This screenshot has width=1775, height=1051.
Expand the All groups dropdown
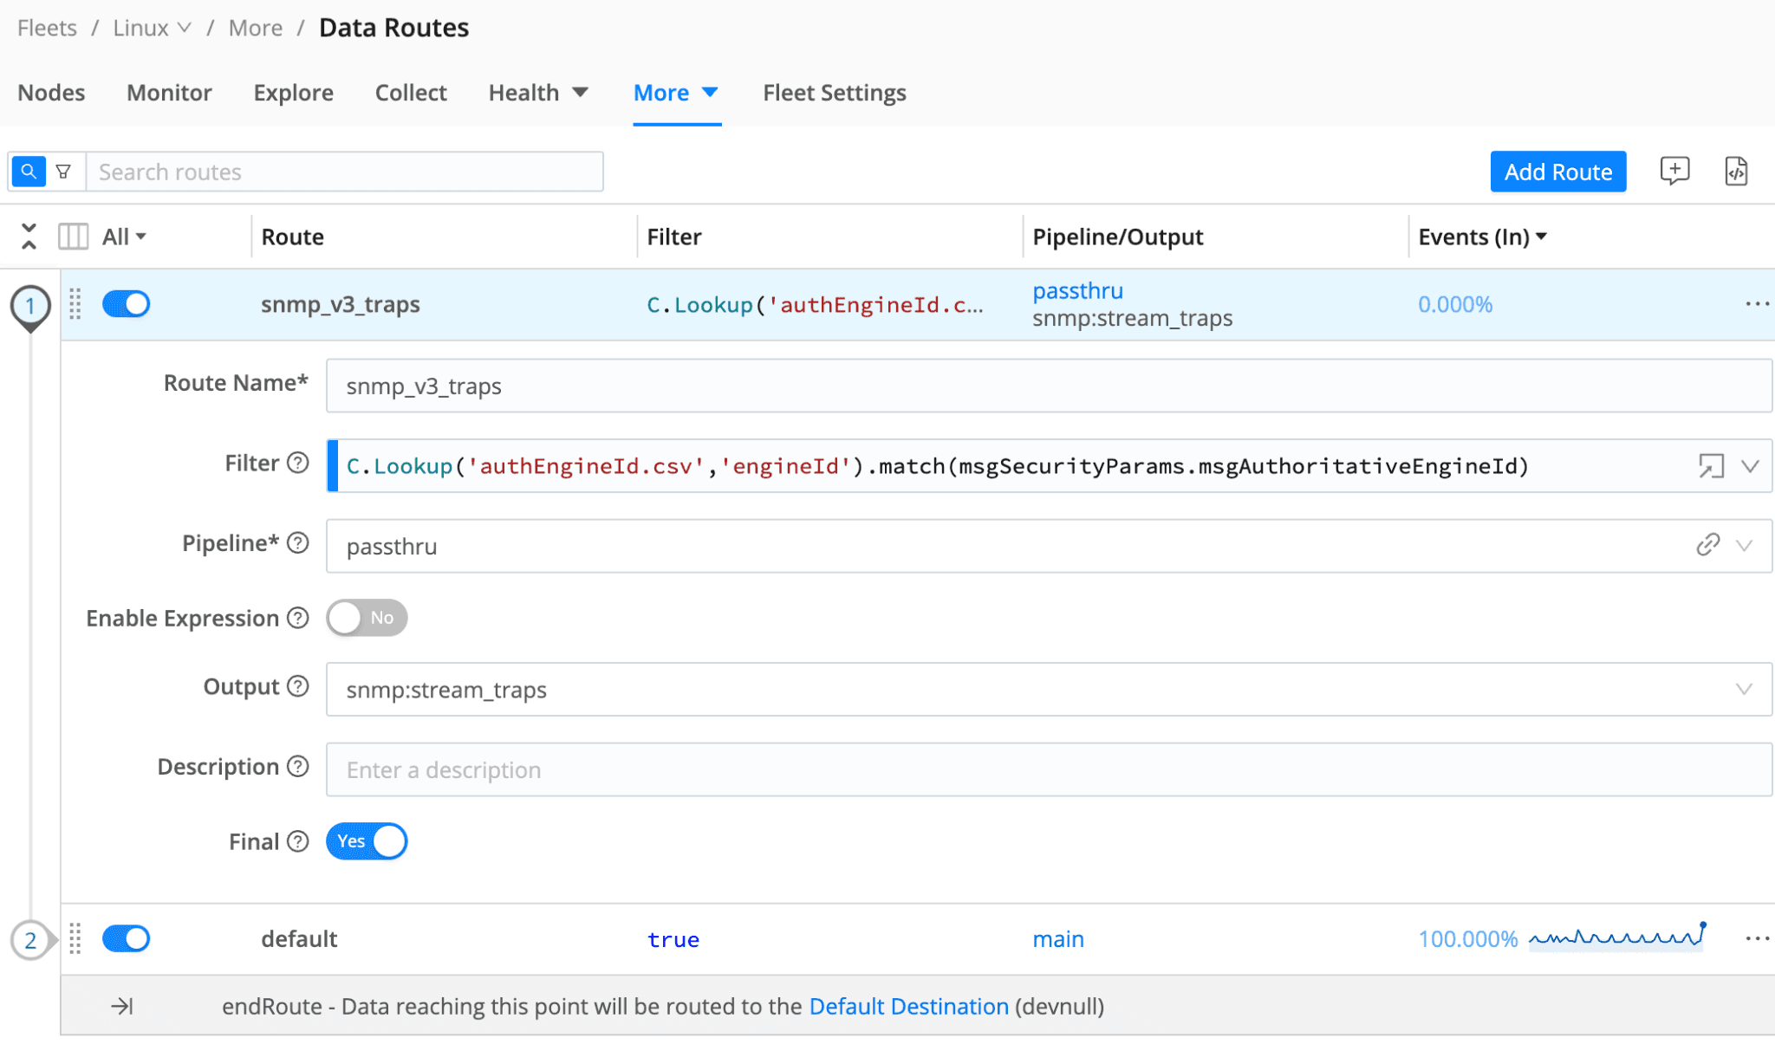(x=124, y=237)
